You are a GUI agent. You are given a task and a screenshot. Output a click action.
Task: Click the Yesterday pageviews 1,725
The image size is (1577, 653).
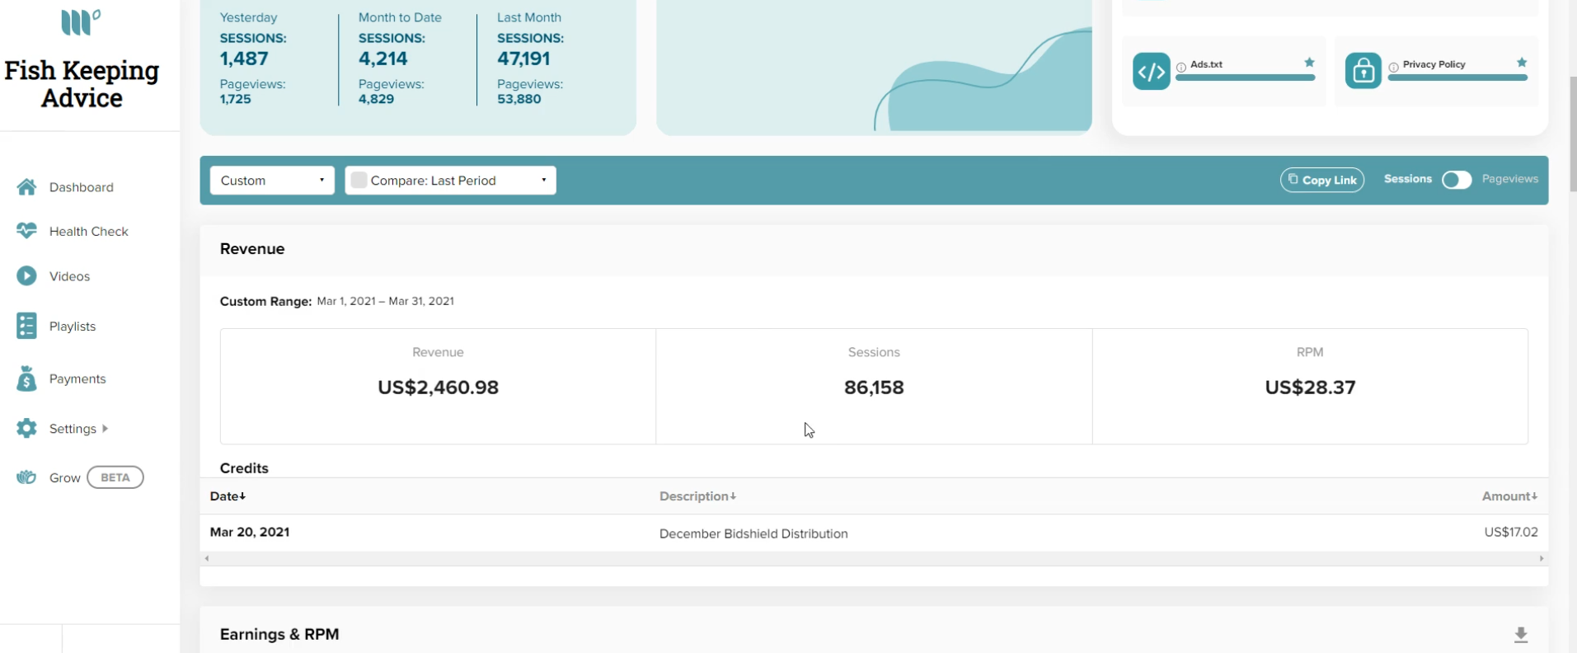pyautogui.click(x=235, y=99)
